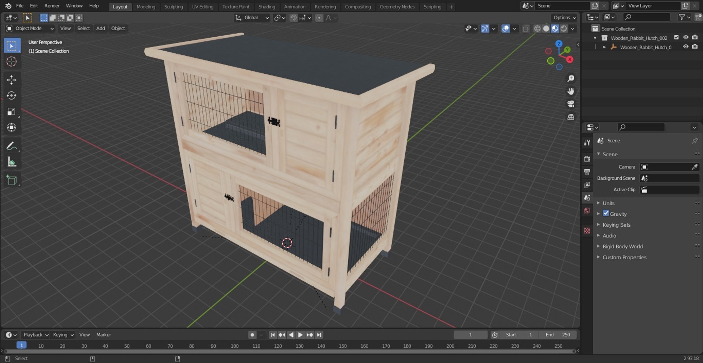Switch to the Shading workspace tab
703x363 pixels.
click(x=267, y=7)
